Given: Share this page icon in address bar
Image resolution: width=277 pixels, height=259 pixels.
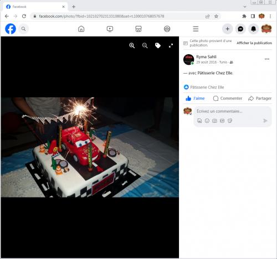Looking at the screenshot, I should [208, 16].
